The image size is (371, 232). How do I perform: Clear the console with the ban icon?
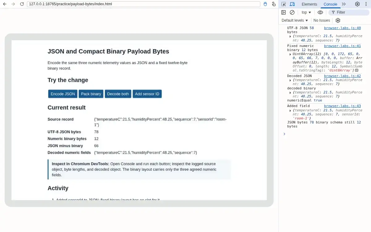click(x=292, y=12)
